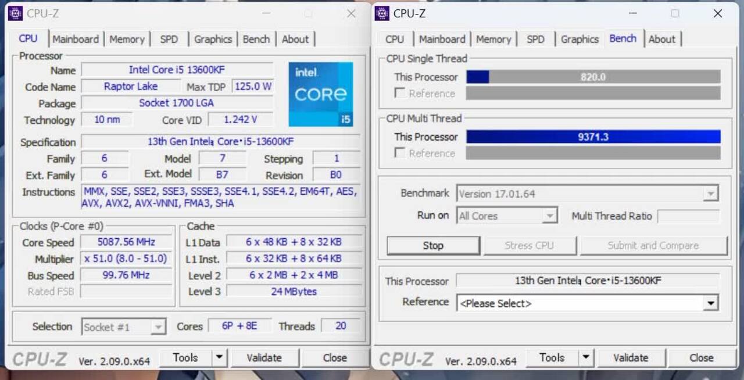Viewport: 744px width, 380px height.
Task: Open the Tools dropdown arrow in the left window
Action: pos(219,358)
